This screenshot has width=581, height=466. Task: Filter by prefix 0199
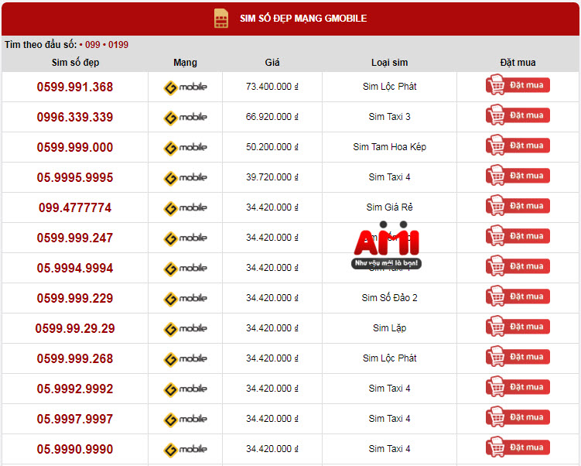(x=118, y=45)
